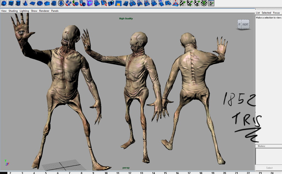
Task: Expand the Lighting viewport menu
Action: pyautogui.click(x=24, y=11)
